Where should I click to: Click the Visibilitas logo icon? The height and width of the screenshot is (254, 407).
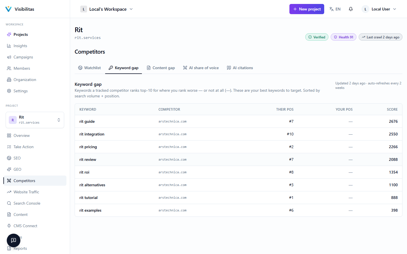click(x=8, y=9)
